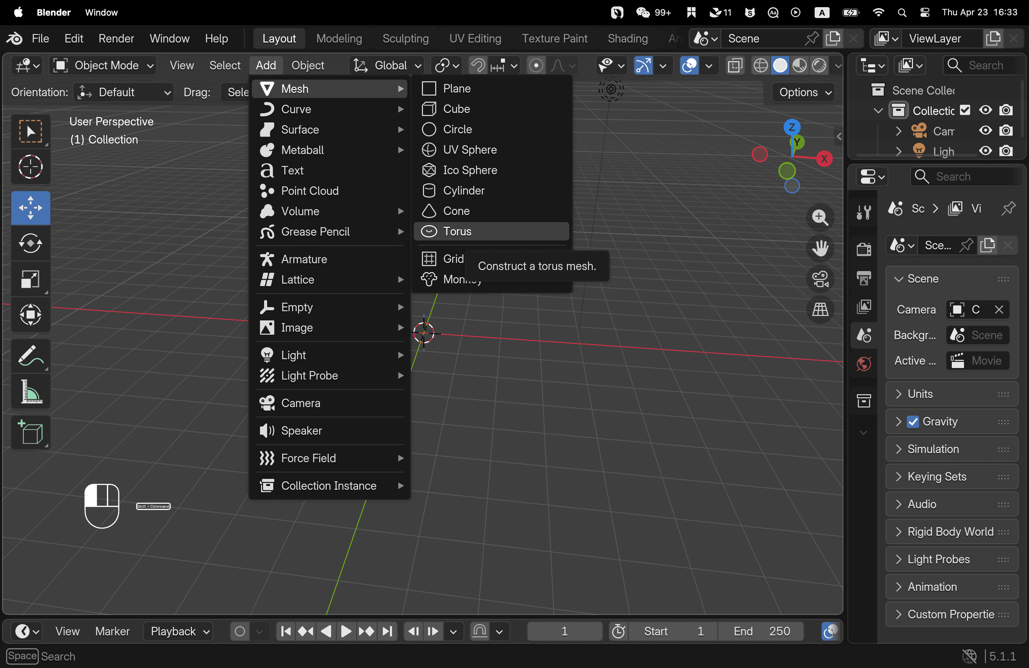The image size is (1029, 668).
Task: Select the Transform tool
Action: tap(30, 314)
